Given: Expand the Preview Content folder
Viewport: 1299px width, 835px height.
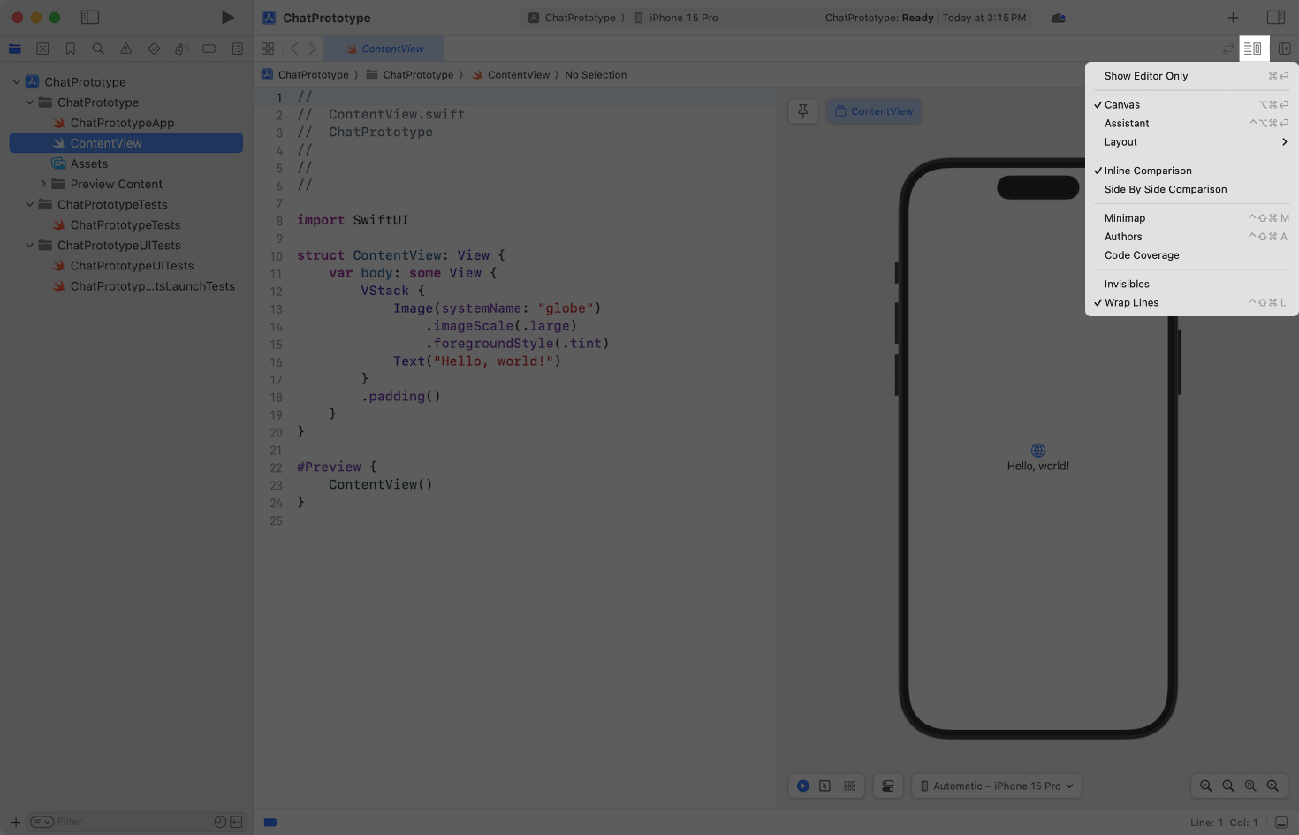Looking at the screenshot, I should click(43, 184).
